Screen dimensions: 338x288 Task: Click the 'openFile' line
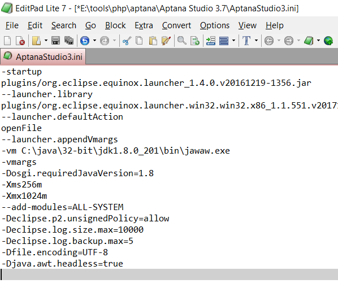21,128
